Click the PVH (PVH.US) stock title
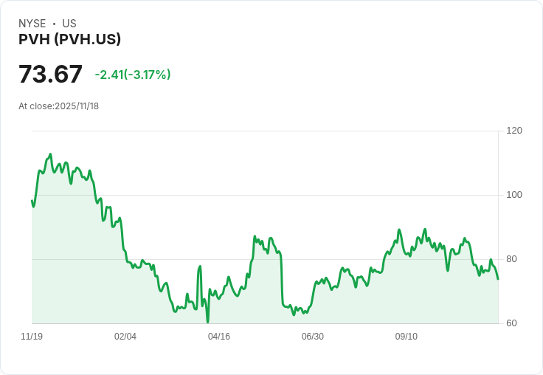Screen dimensions: 543x375 (69, 39)
